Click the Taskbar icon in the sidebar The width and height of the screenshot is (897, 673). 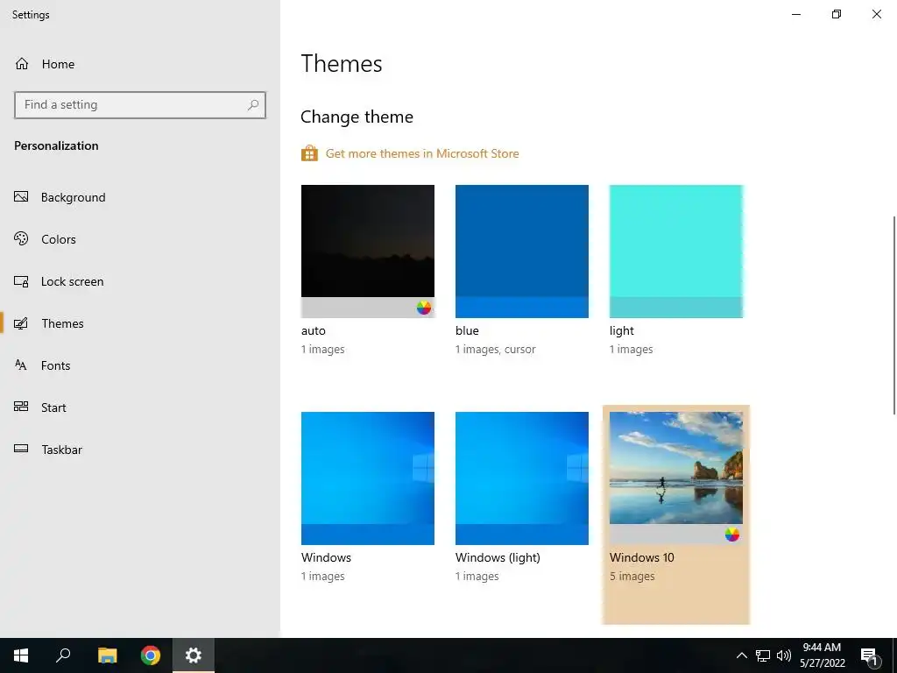click(x=21, y=449)
